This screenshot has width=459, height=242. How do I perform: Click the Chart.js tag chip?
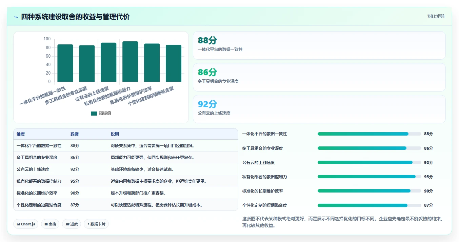(26, 224)
